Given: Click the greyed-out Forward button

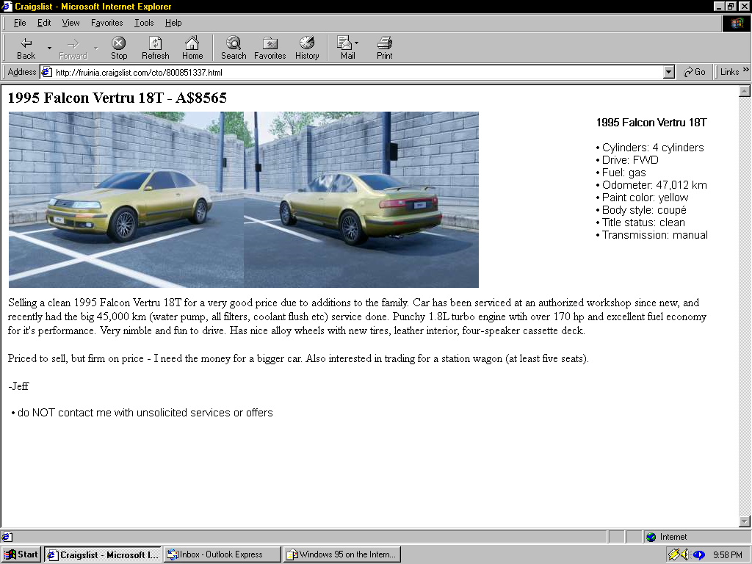Looking at the screenshot, I should [x=73, y=48].
